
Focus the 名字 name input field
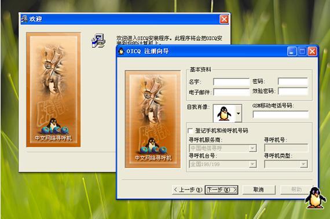pyautogui.click(x=232, y=82)
